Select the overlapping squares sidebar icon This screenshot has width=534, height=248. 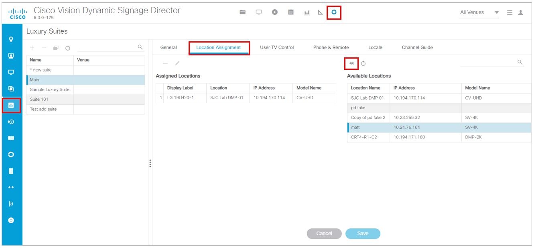coord(11,89)
